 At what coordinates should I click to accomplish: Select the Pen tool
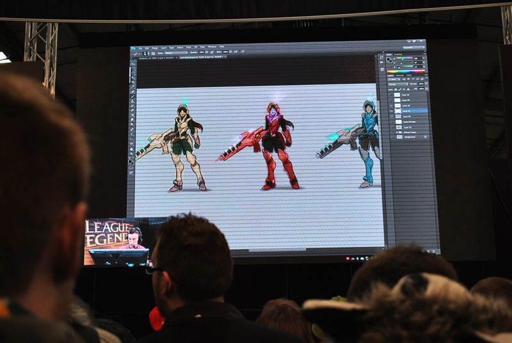coord(132,129)
